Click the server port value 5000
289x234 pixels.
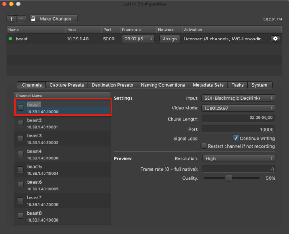109,39
